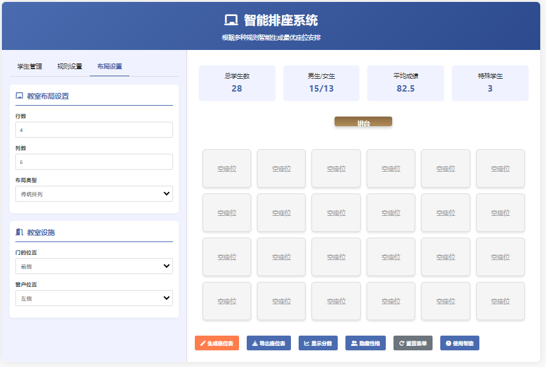546x367 pixels.
Task: Click the 教室设施 section heading text
Action: coord(41,232)
